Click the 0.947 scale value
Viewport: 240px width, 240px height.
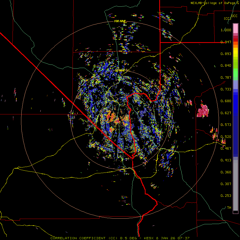pyautogui.click(x=226, y=42)
